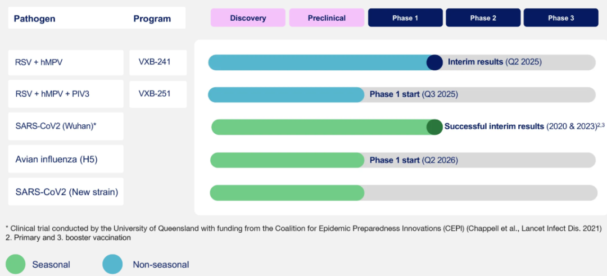Select the SARS-CoV2 (New strain) box
This screenshot has height=276, width=607.
pyautogui.click(x=66, y=192)
